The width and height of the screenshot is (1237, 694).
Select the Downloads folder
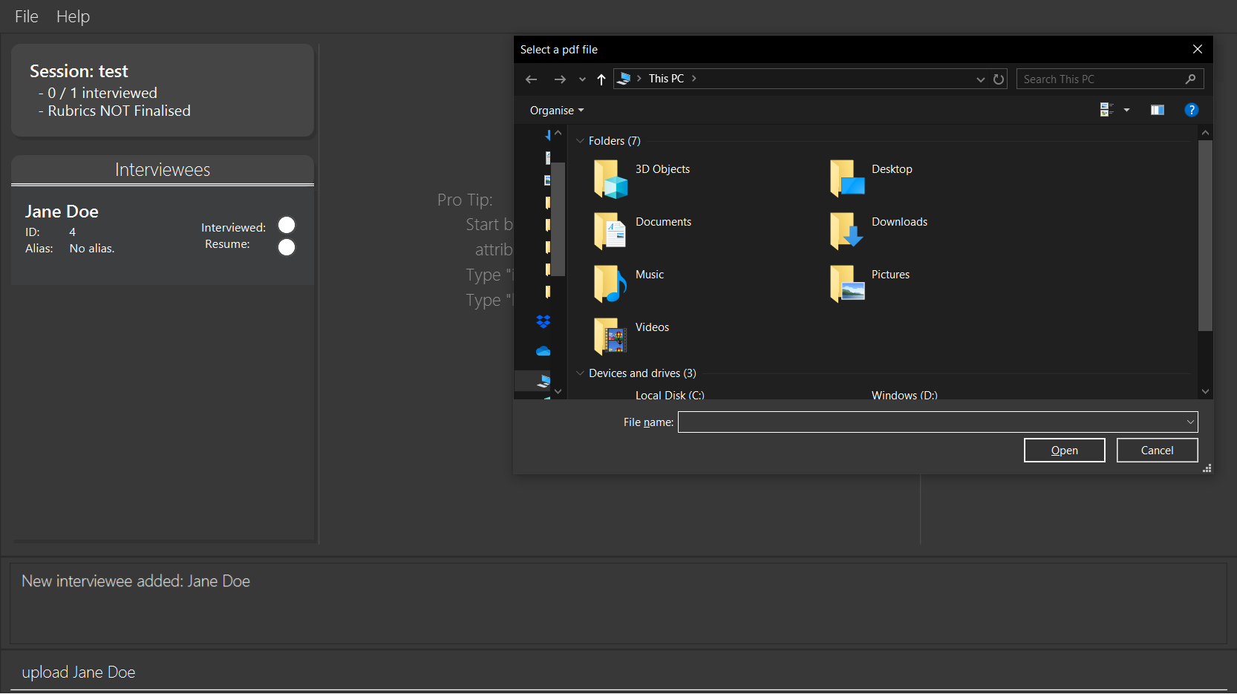(x=878, y=231)
